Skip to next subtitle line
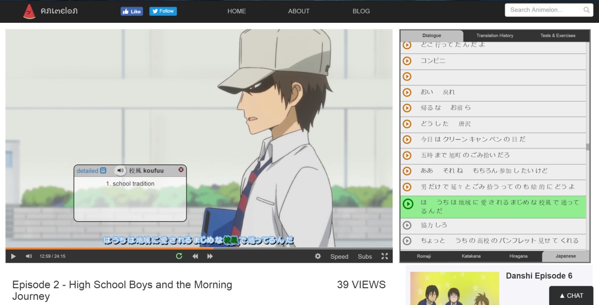Image resolution: width=599 pixels, height=305 pixels. click(210, 256)
